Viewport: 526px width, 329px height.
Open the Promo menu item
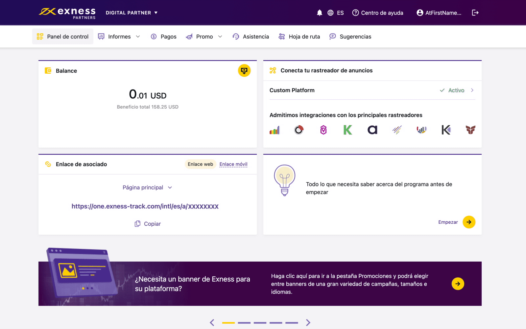pyautogui.click(x=204, y=37)
